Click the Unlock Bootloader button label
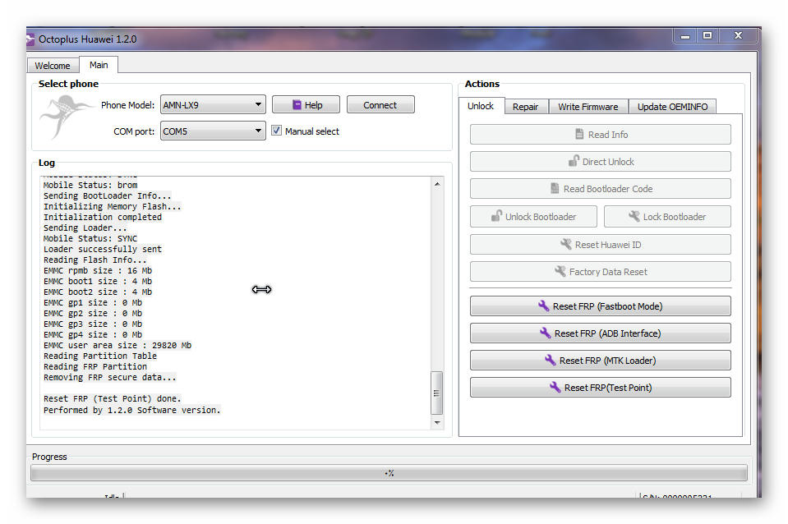Viewport: 788px width, 524px height. [x=541, y=217]
